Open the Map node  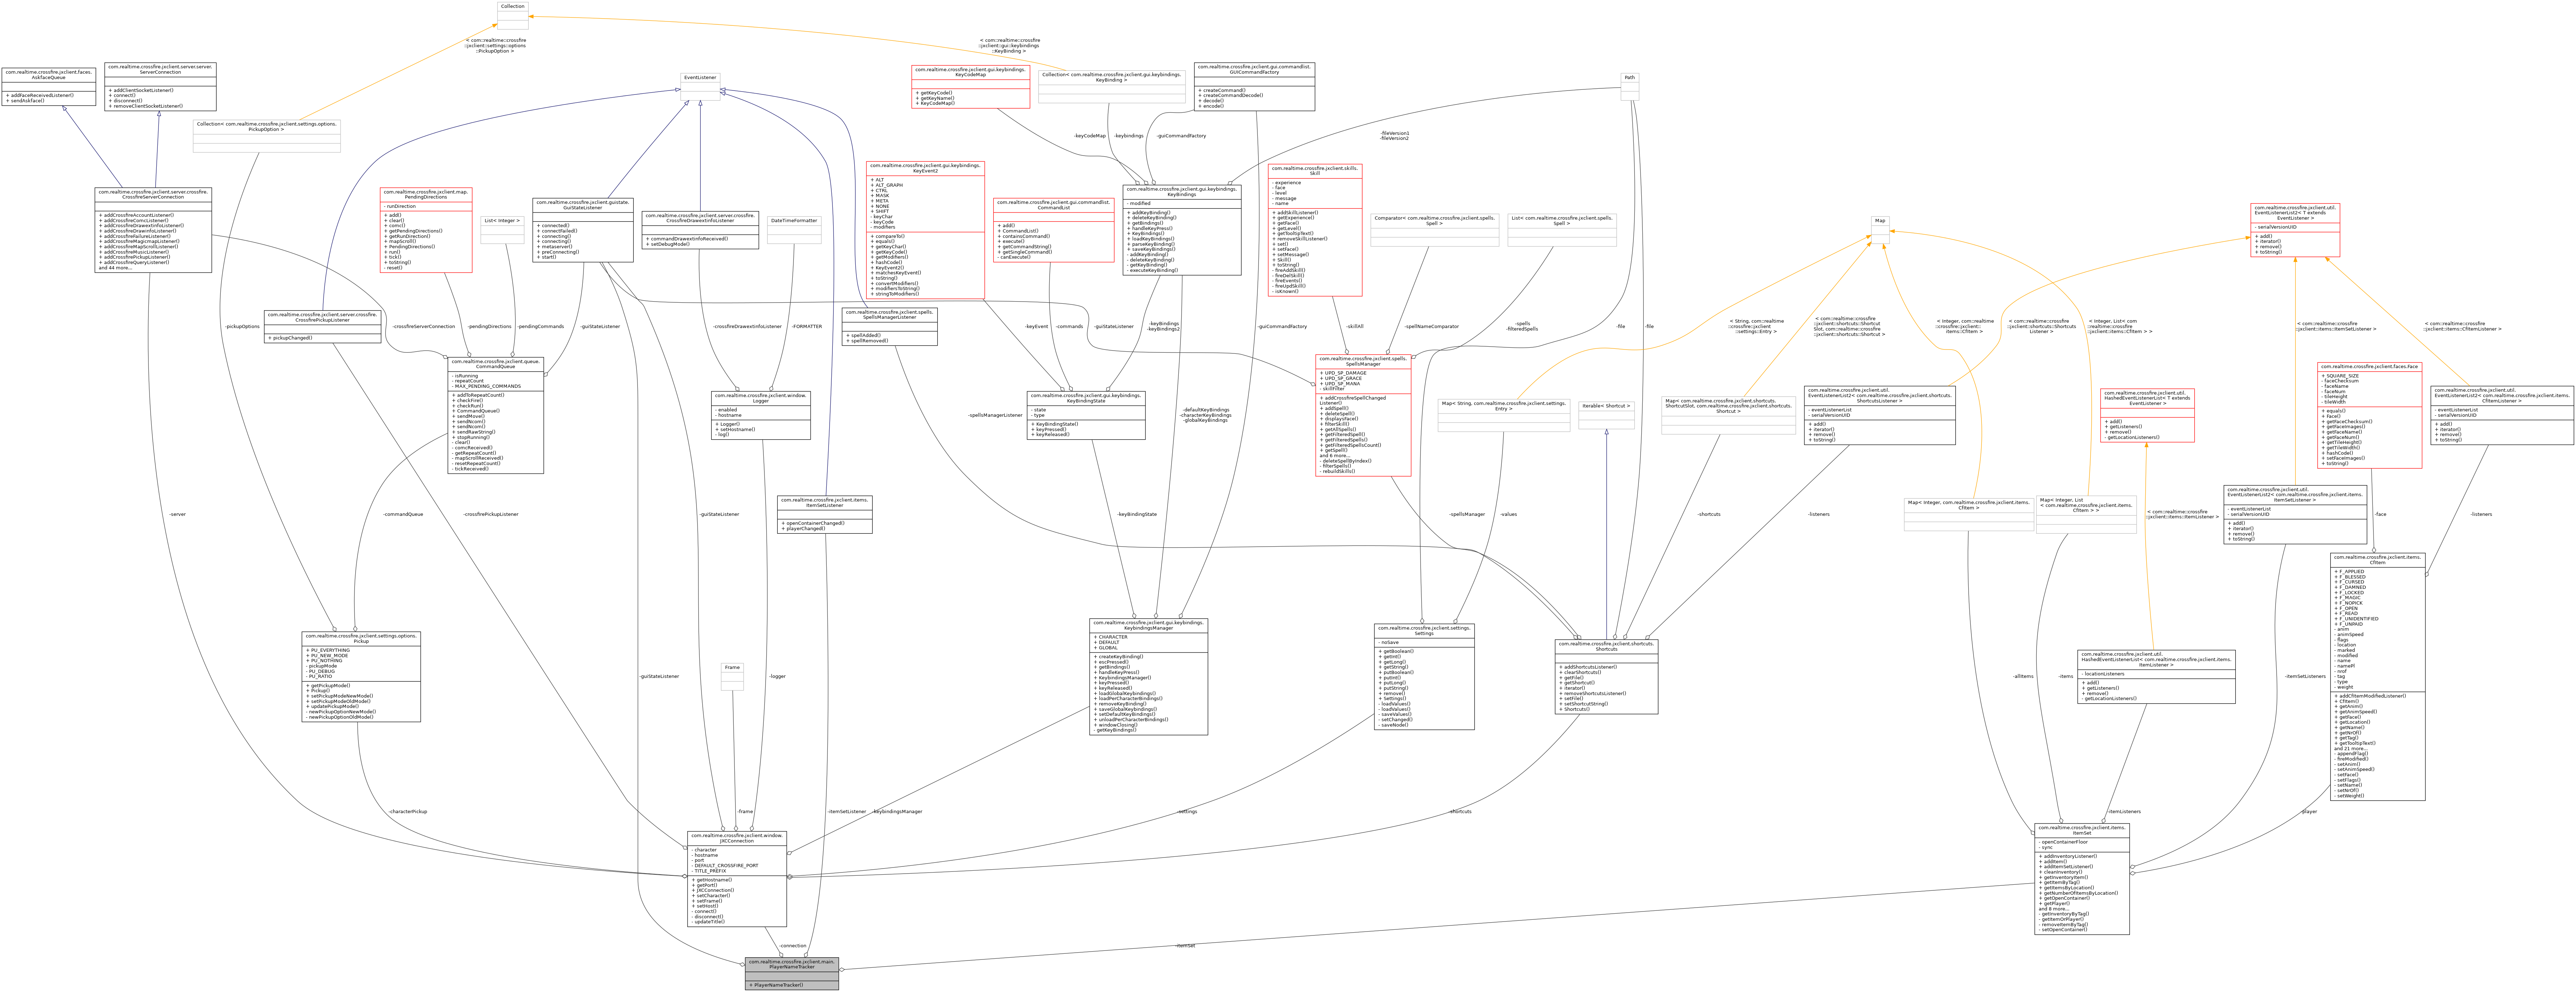(x=1880, y=230)
